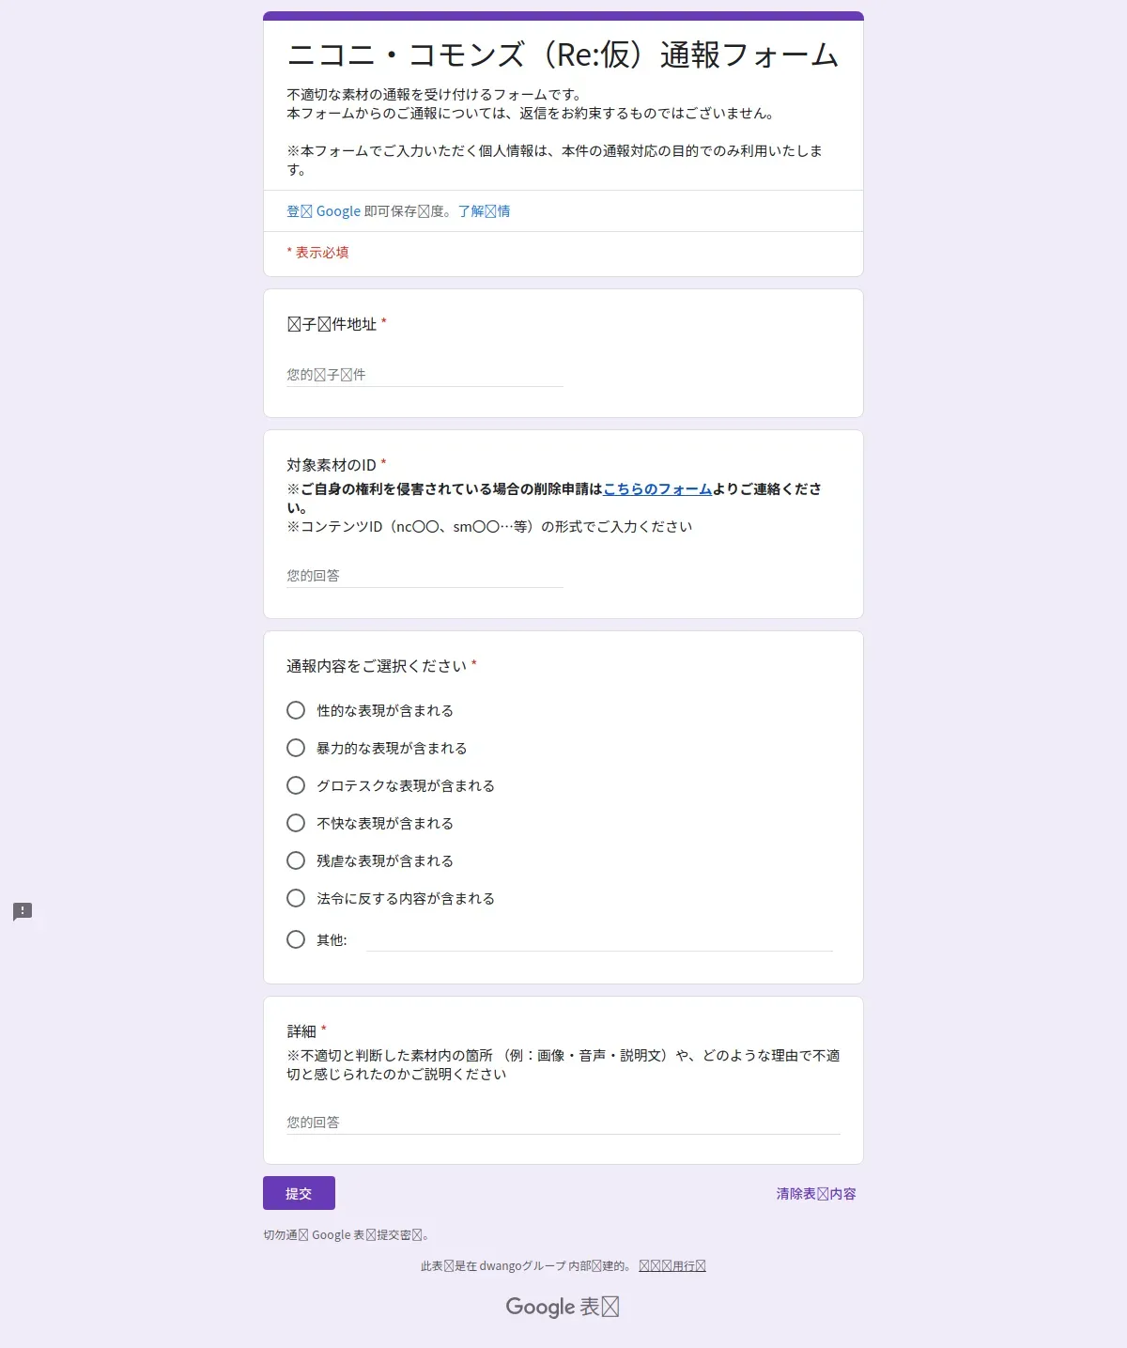This screenshot has height=1348, width=1127.
Task: Pick 法令に反する内容が含まれる option
Action: tap(296, 898)
